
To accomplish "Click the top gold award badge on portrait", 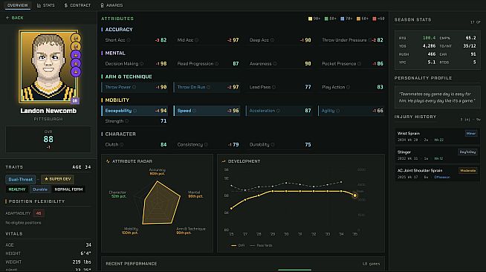I will 76,38.
